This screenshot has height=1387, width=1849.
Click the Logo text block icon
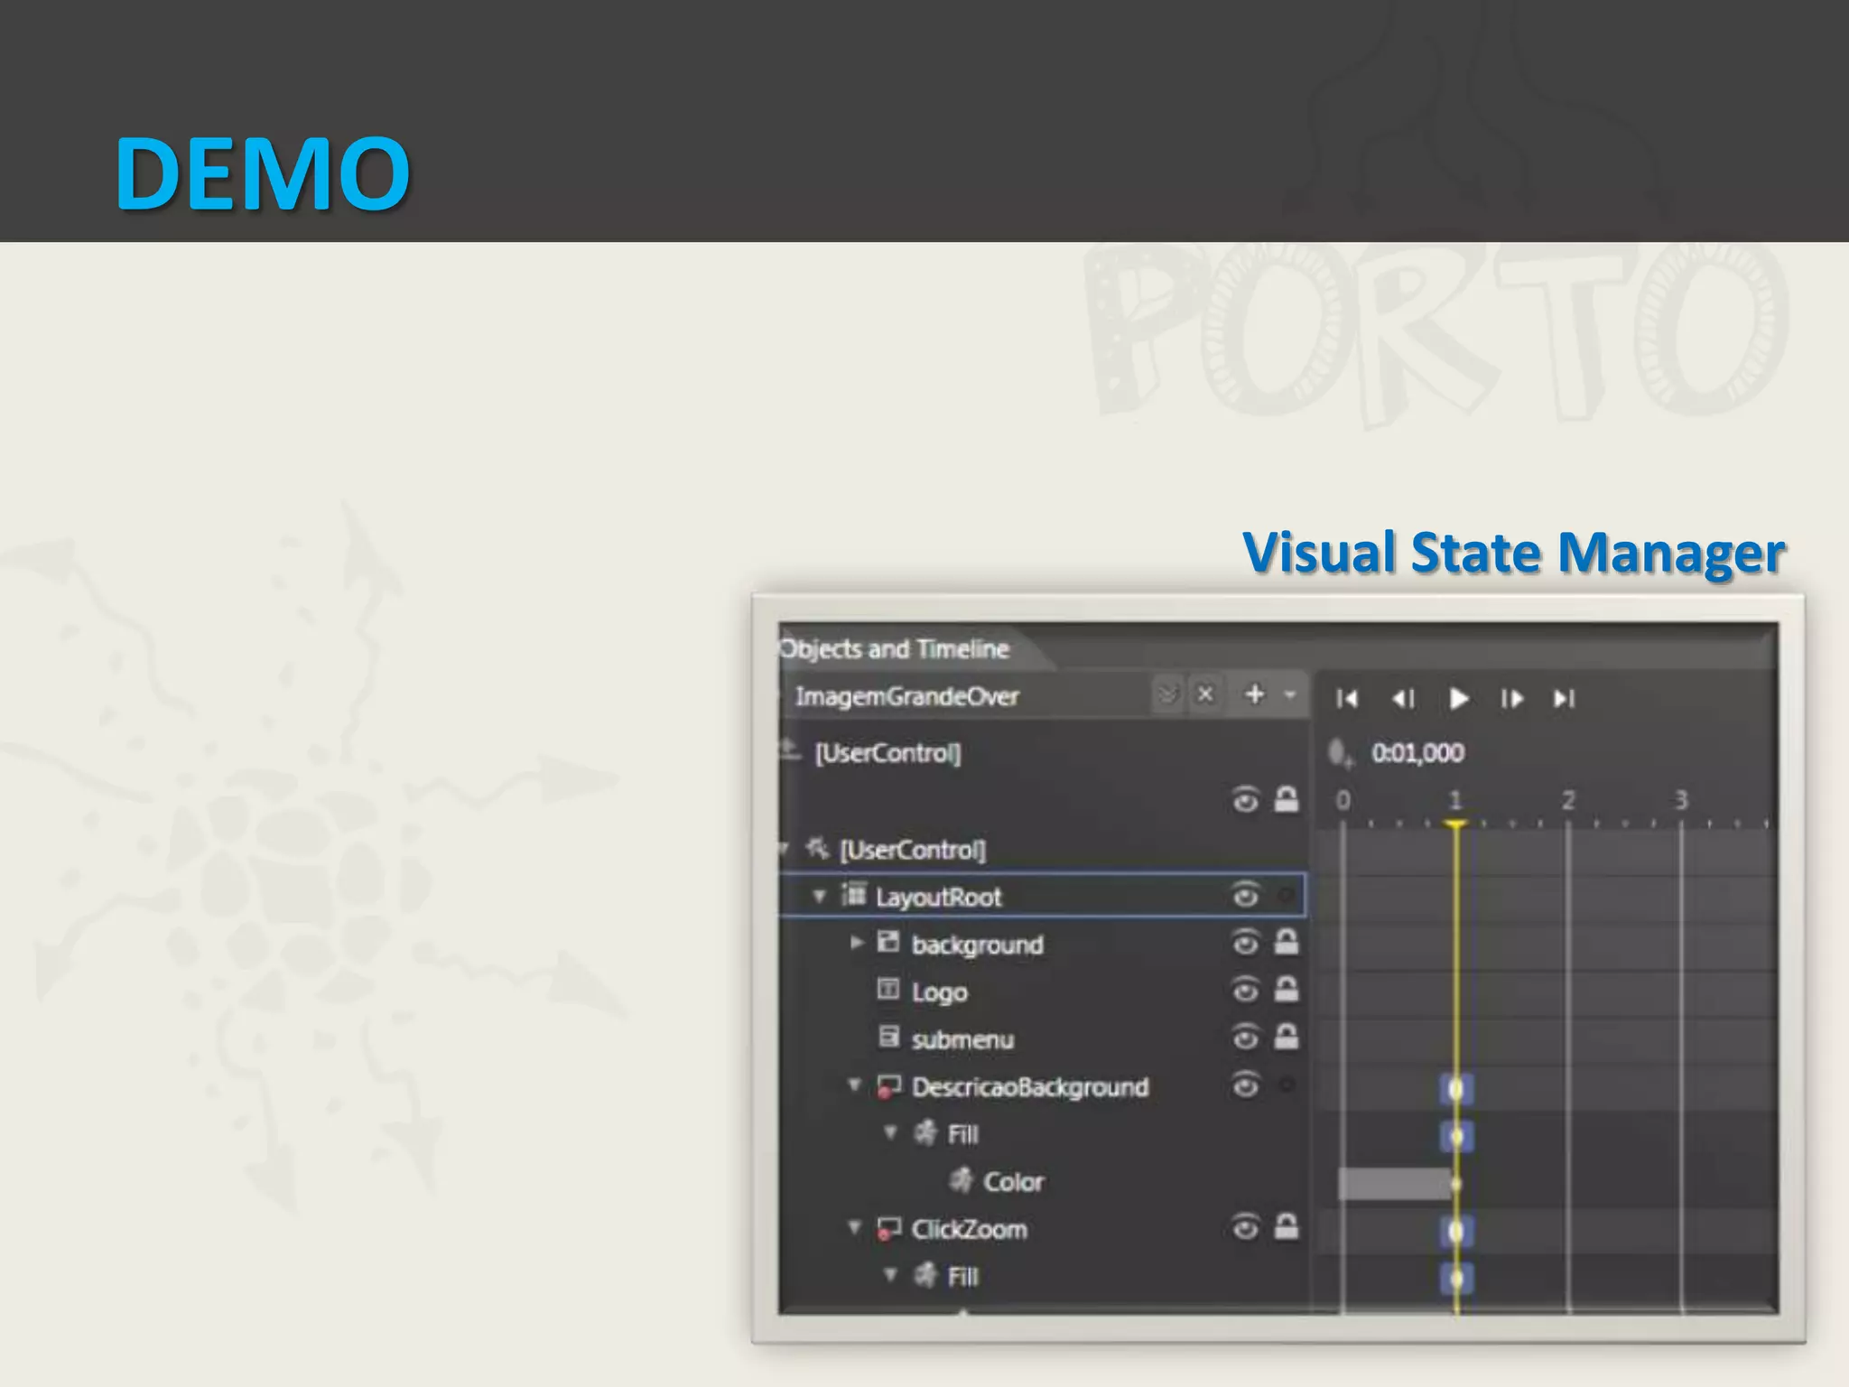tap(889, 990)
